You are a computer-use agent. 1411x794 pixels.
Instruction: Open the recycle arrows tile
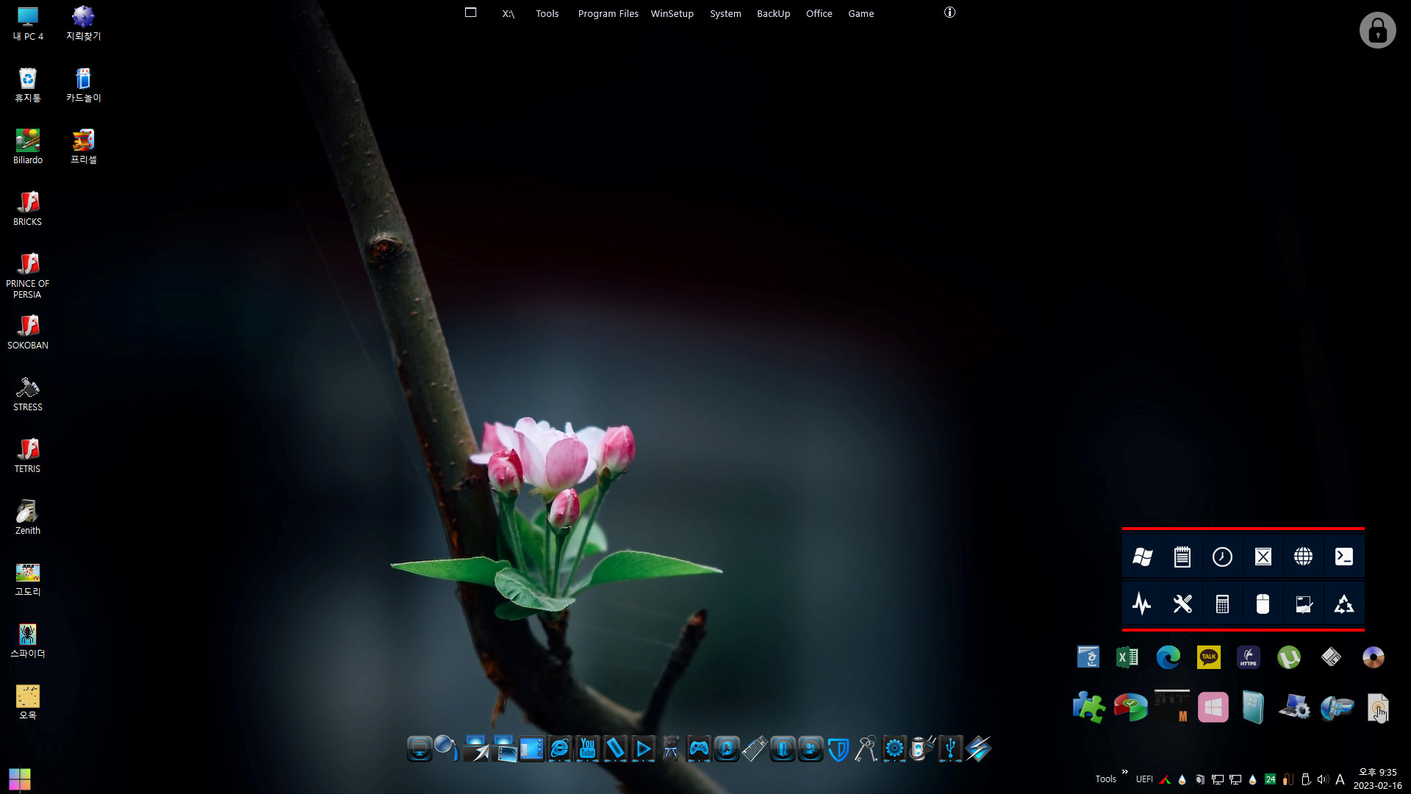(x=1344, y=604)
